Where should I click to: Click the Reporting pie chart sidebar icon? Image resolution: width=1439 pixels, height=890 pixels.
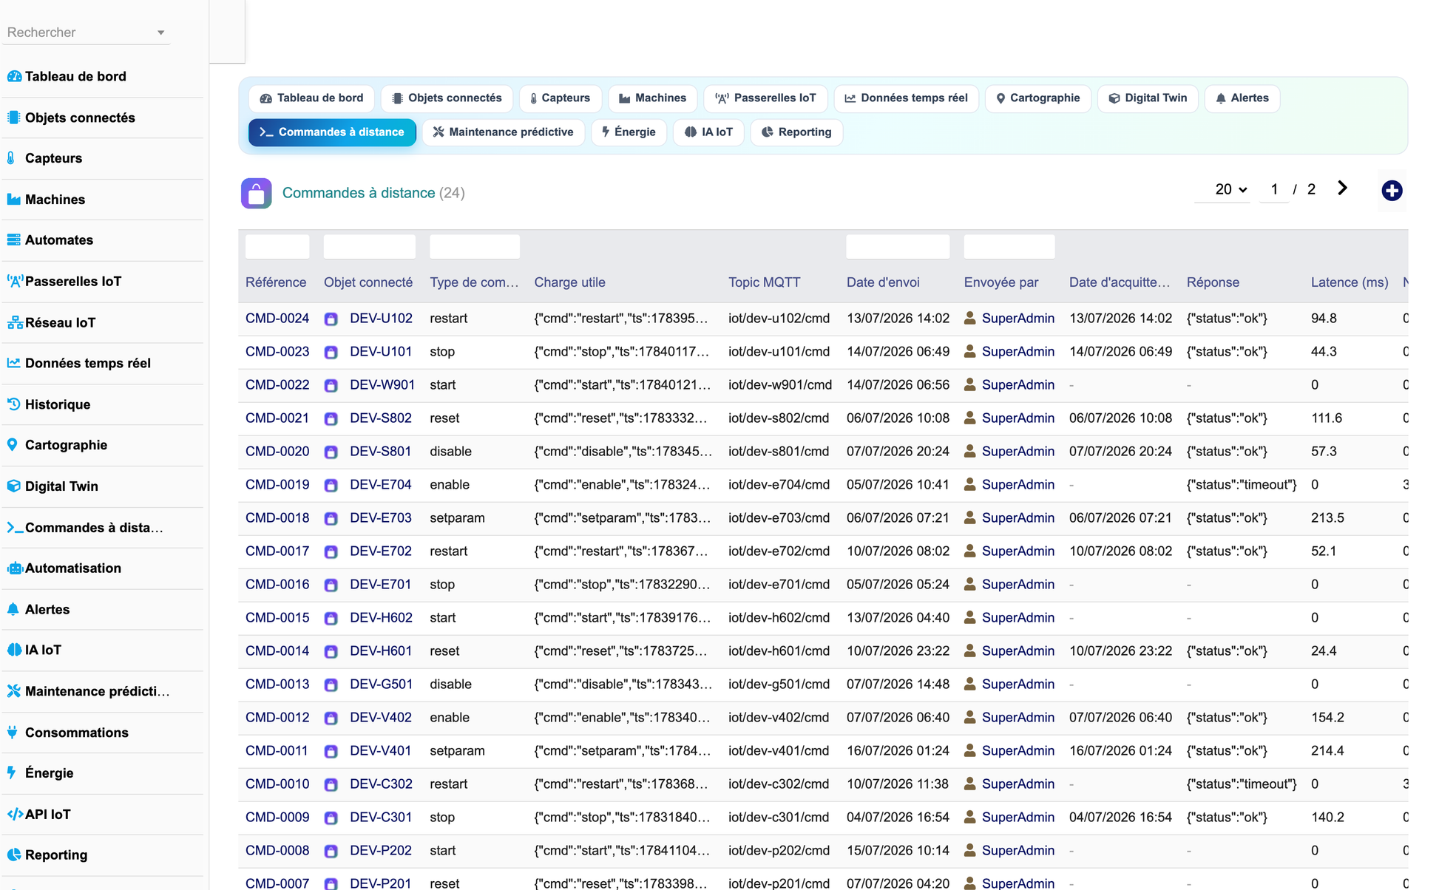pyautogui.click(x=14, y=855)
